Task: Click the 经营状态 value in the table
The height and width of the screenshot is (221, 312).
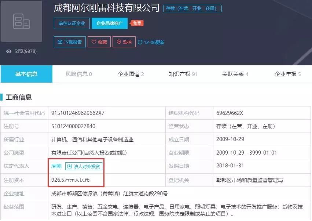Action: (x=246, y=126)
